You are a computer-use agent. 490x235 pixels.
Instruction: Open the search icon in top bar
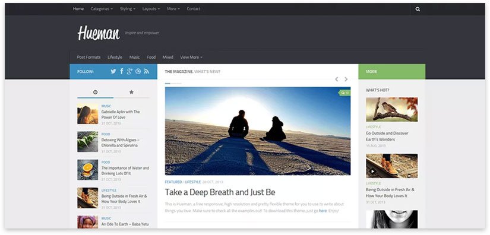point(418,9)
